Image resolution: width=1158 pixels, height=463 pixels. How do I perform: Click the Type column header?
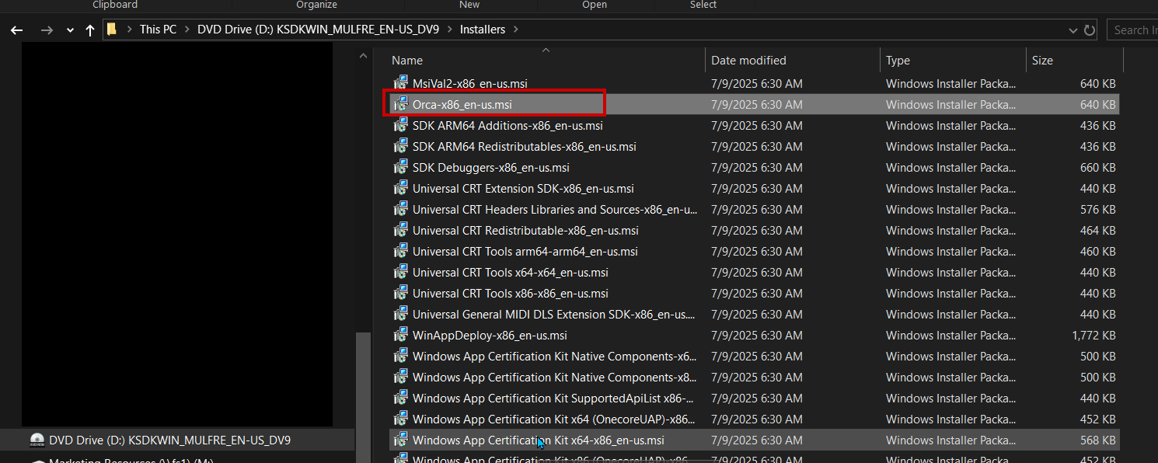[x=898, y=61]
